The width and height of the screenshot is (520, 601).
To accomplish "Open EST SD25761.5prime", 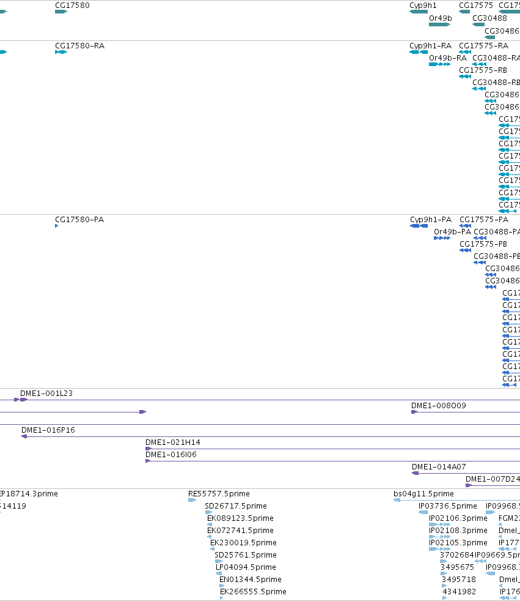I will coord(246,555).
